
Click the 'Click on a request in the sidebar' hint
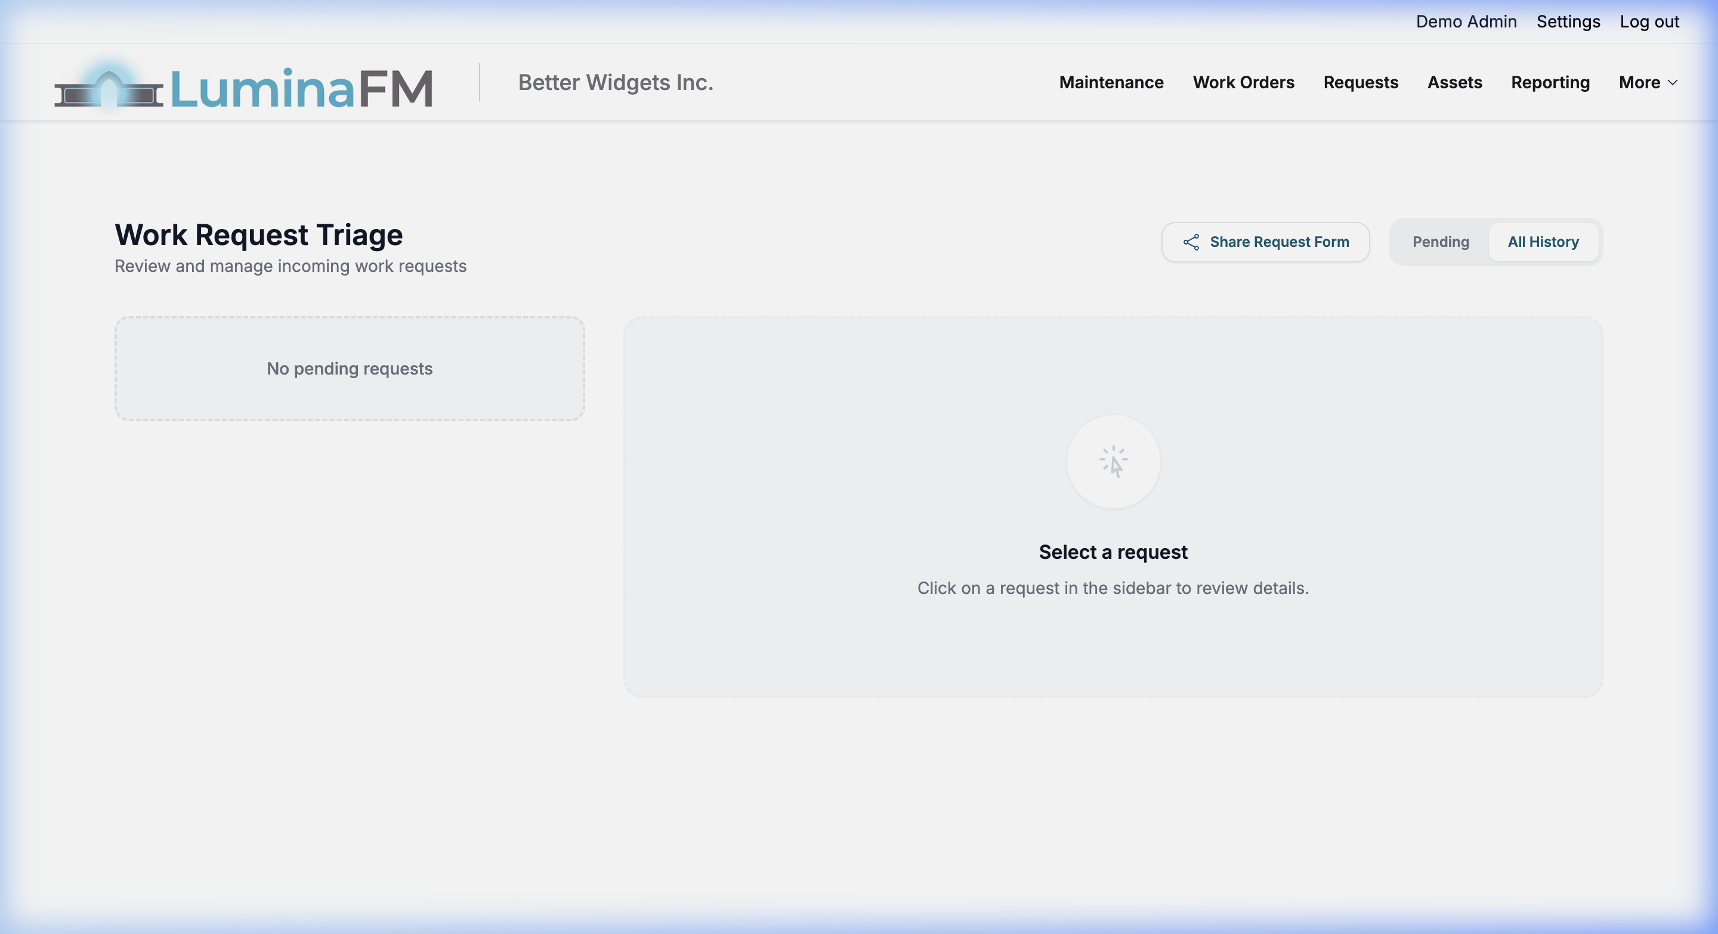click(1113, 588)
